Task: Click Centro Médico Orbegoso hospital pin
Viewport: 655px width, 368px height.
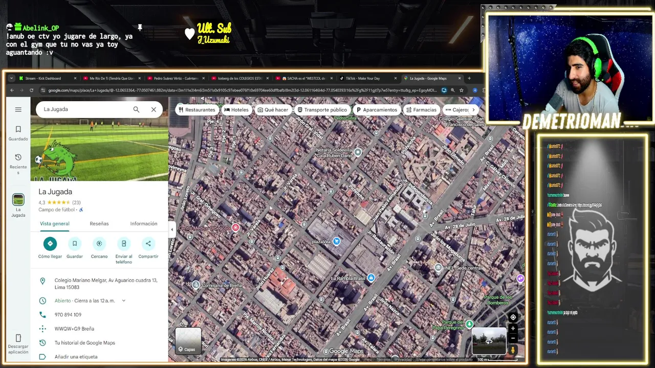Action: tap(235, 227)
